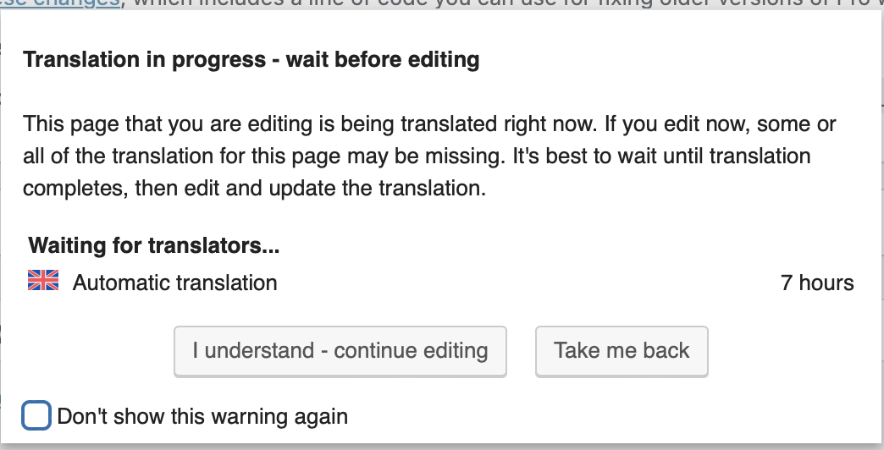Click the words 'wait before editing' in the title
884x450 pixels.
pyautogui.click(x=383, y=60)
